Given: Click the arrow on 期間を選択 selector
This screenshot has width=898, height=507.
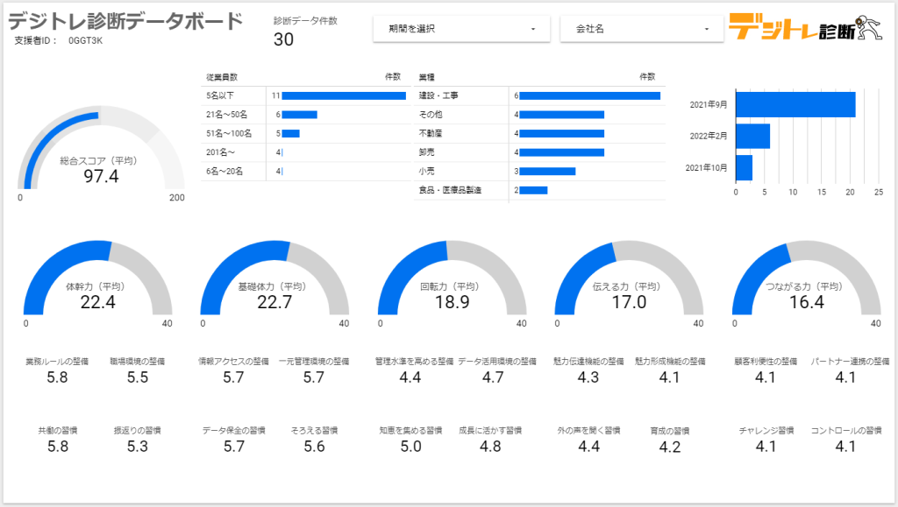Looking at the screenshot, I should point(533,29).
